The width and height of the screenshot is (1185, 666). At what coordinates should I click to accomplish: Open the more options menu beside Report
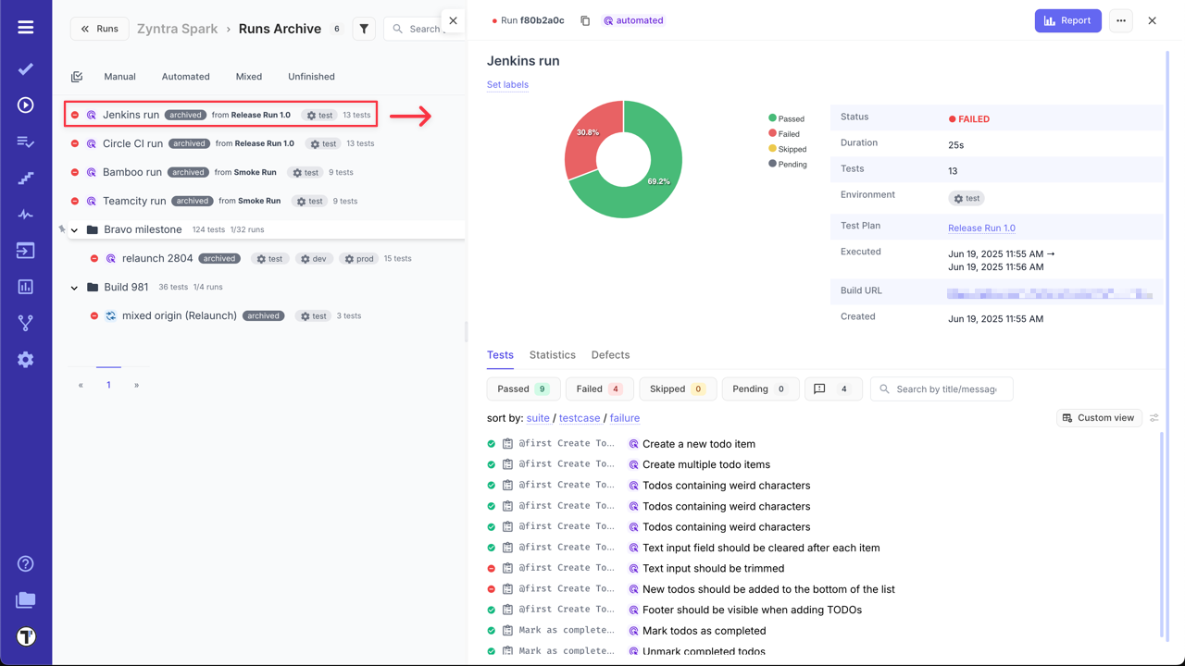[1120, 19]
